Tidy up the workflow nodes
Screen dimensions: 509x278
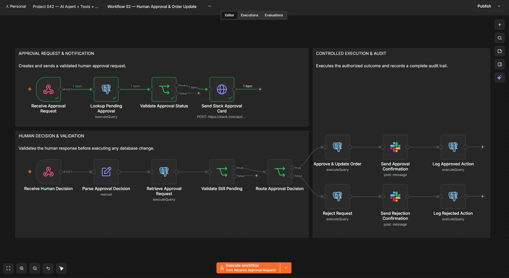pyautogui.click(x=61, y=268)
